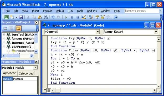Select EuroTool project in tree
This screenshot has width=164, height=96.
coord(23,35)
